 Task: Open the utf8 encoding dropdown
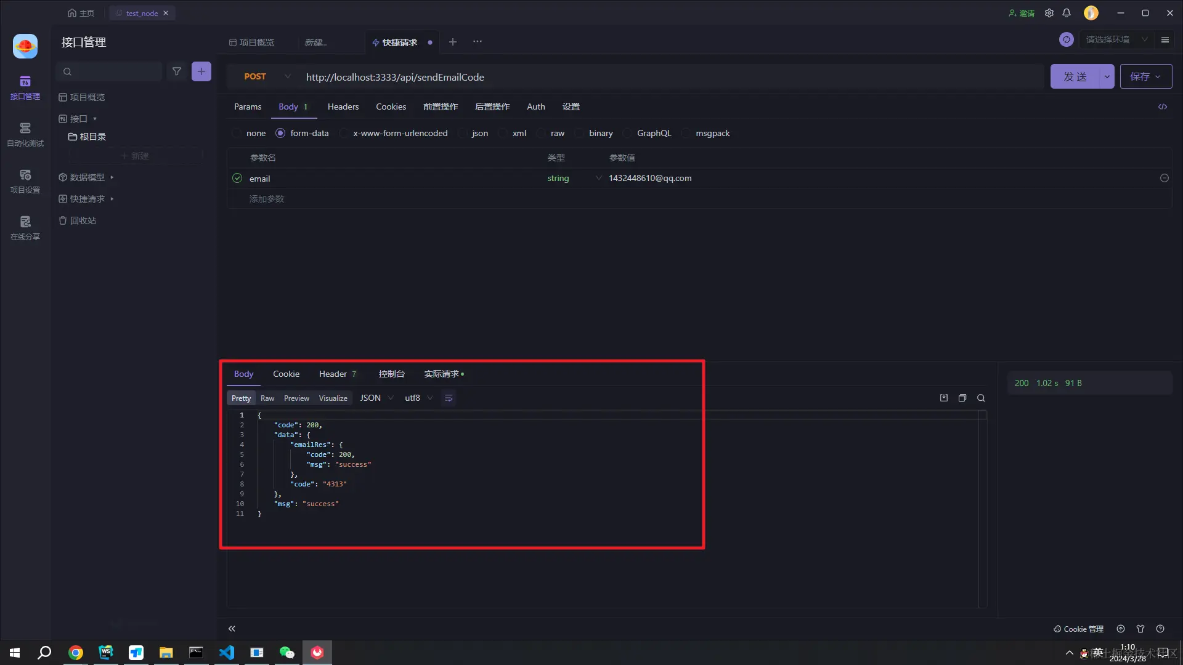[419, 398]
